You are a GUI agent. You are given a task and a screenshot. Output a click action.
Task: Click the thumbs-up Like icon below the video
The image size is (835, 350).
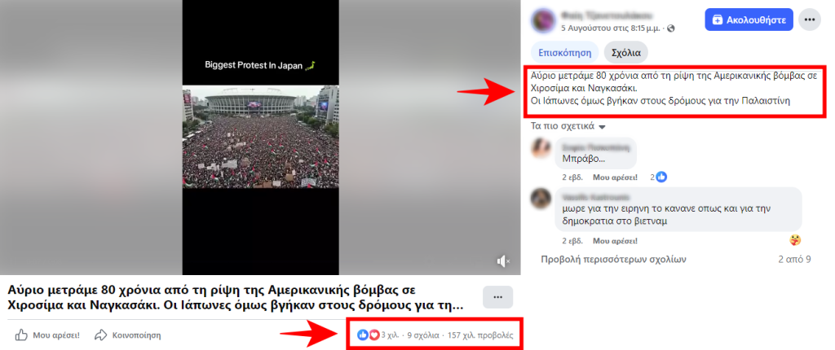20,335
